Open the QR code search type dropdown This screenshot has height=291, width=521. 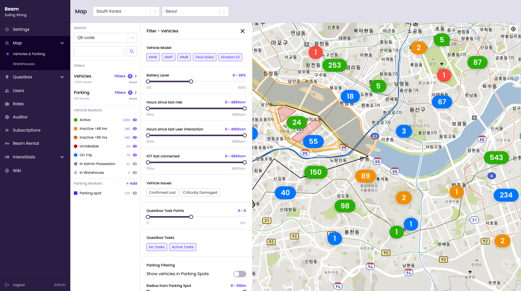coord(105,38)
